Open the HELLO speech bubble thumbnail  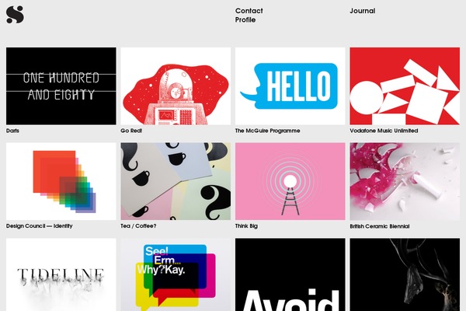click(290, 86)
